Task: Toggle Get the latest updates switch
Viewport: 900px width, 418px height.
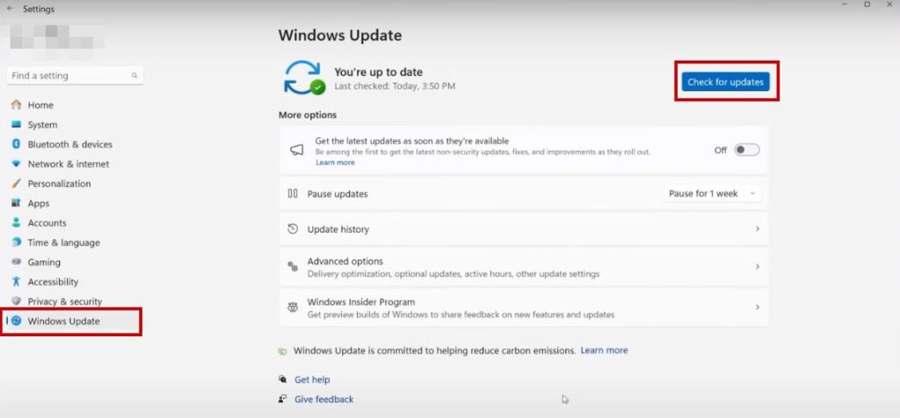Action: (x=747, y=149)
